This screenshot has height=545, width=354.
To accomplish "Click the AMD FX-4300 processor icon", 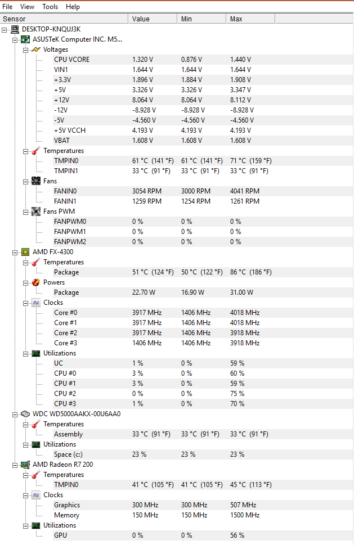I will (25, 252).
